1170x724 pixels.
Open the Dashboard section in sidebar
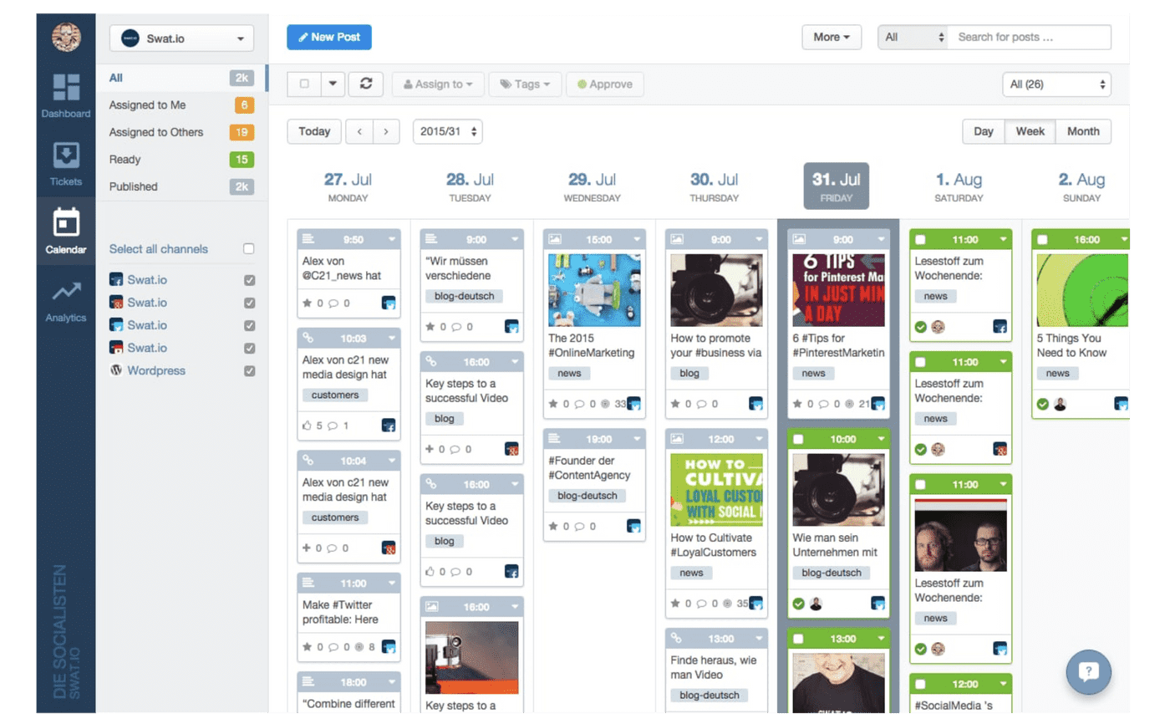pyautogui.click(x=66, y=95)
